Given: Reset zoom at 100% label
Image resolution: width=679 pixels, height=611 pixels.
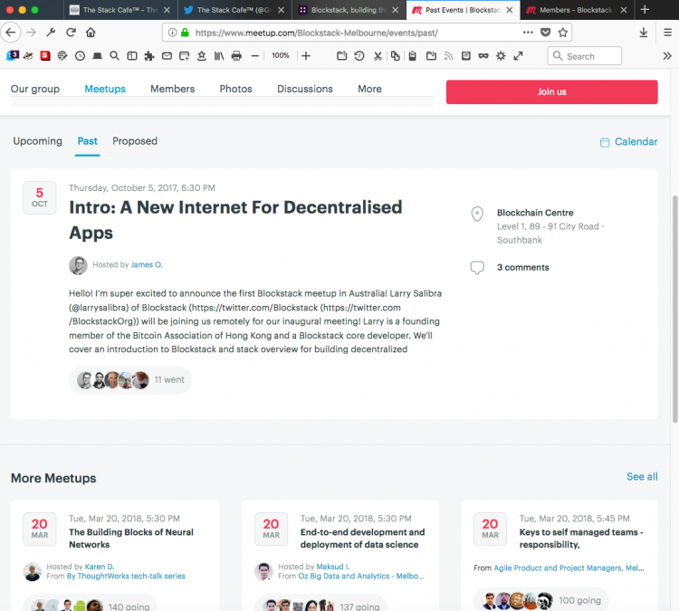Looking at the screenshot, I should click(x=280, y=55).
